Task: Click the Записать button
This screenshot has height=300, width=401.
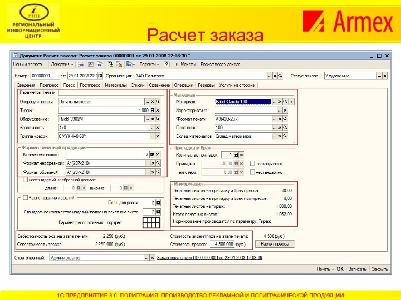Action: point(357,269)
